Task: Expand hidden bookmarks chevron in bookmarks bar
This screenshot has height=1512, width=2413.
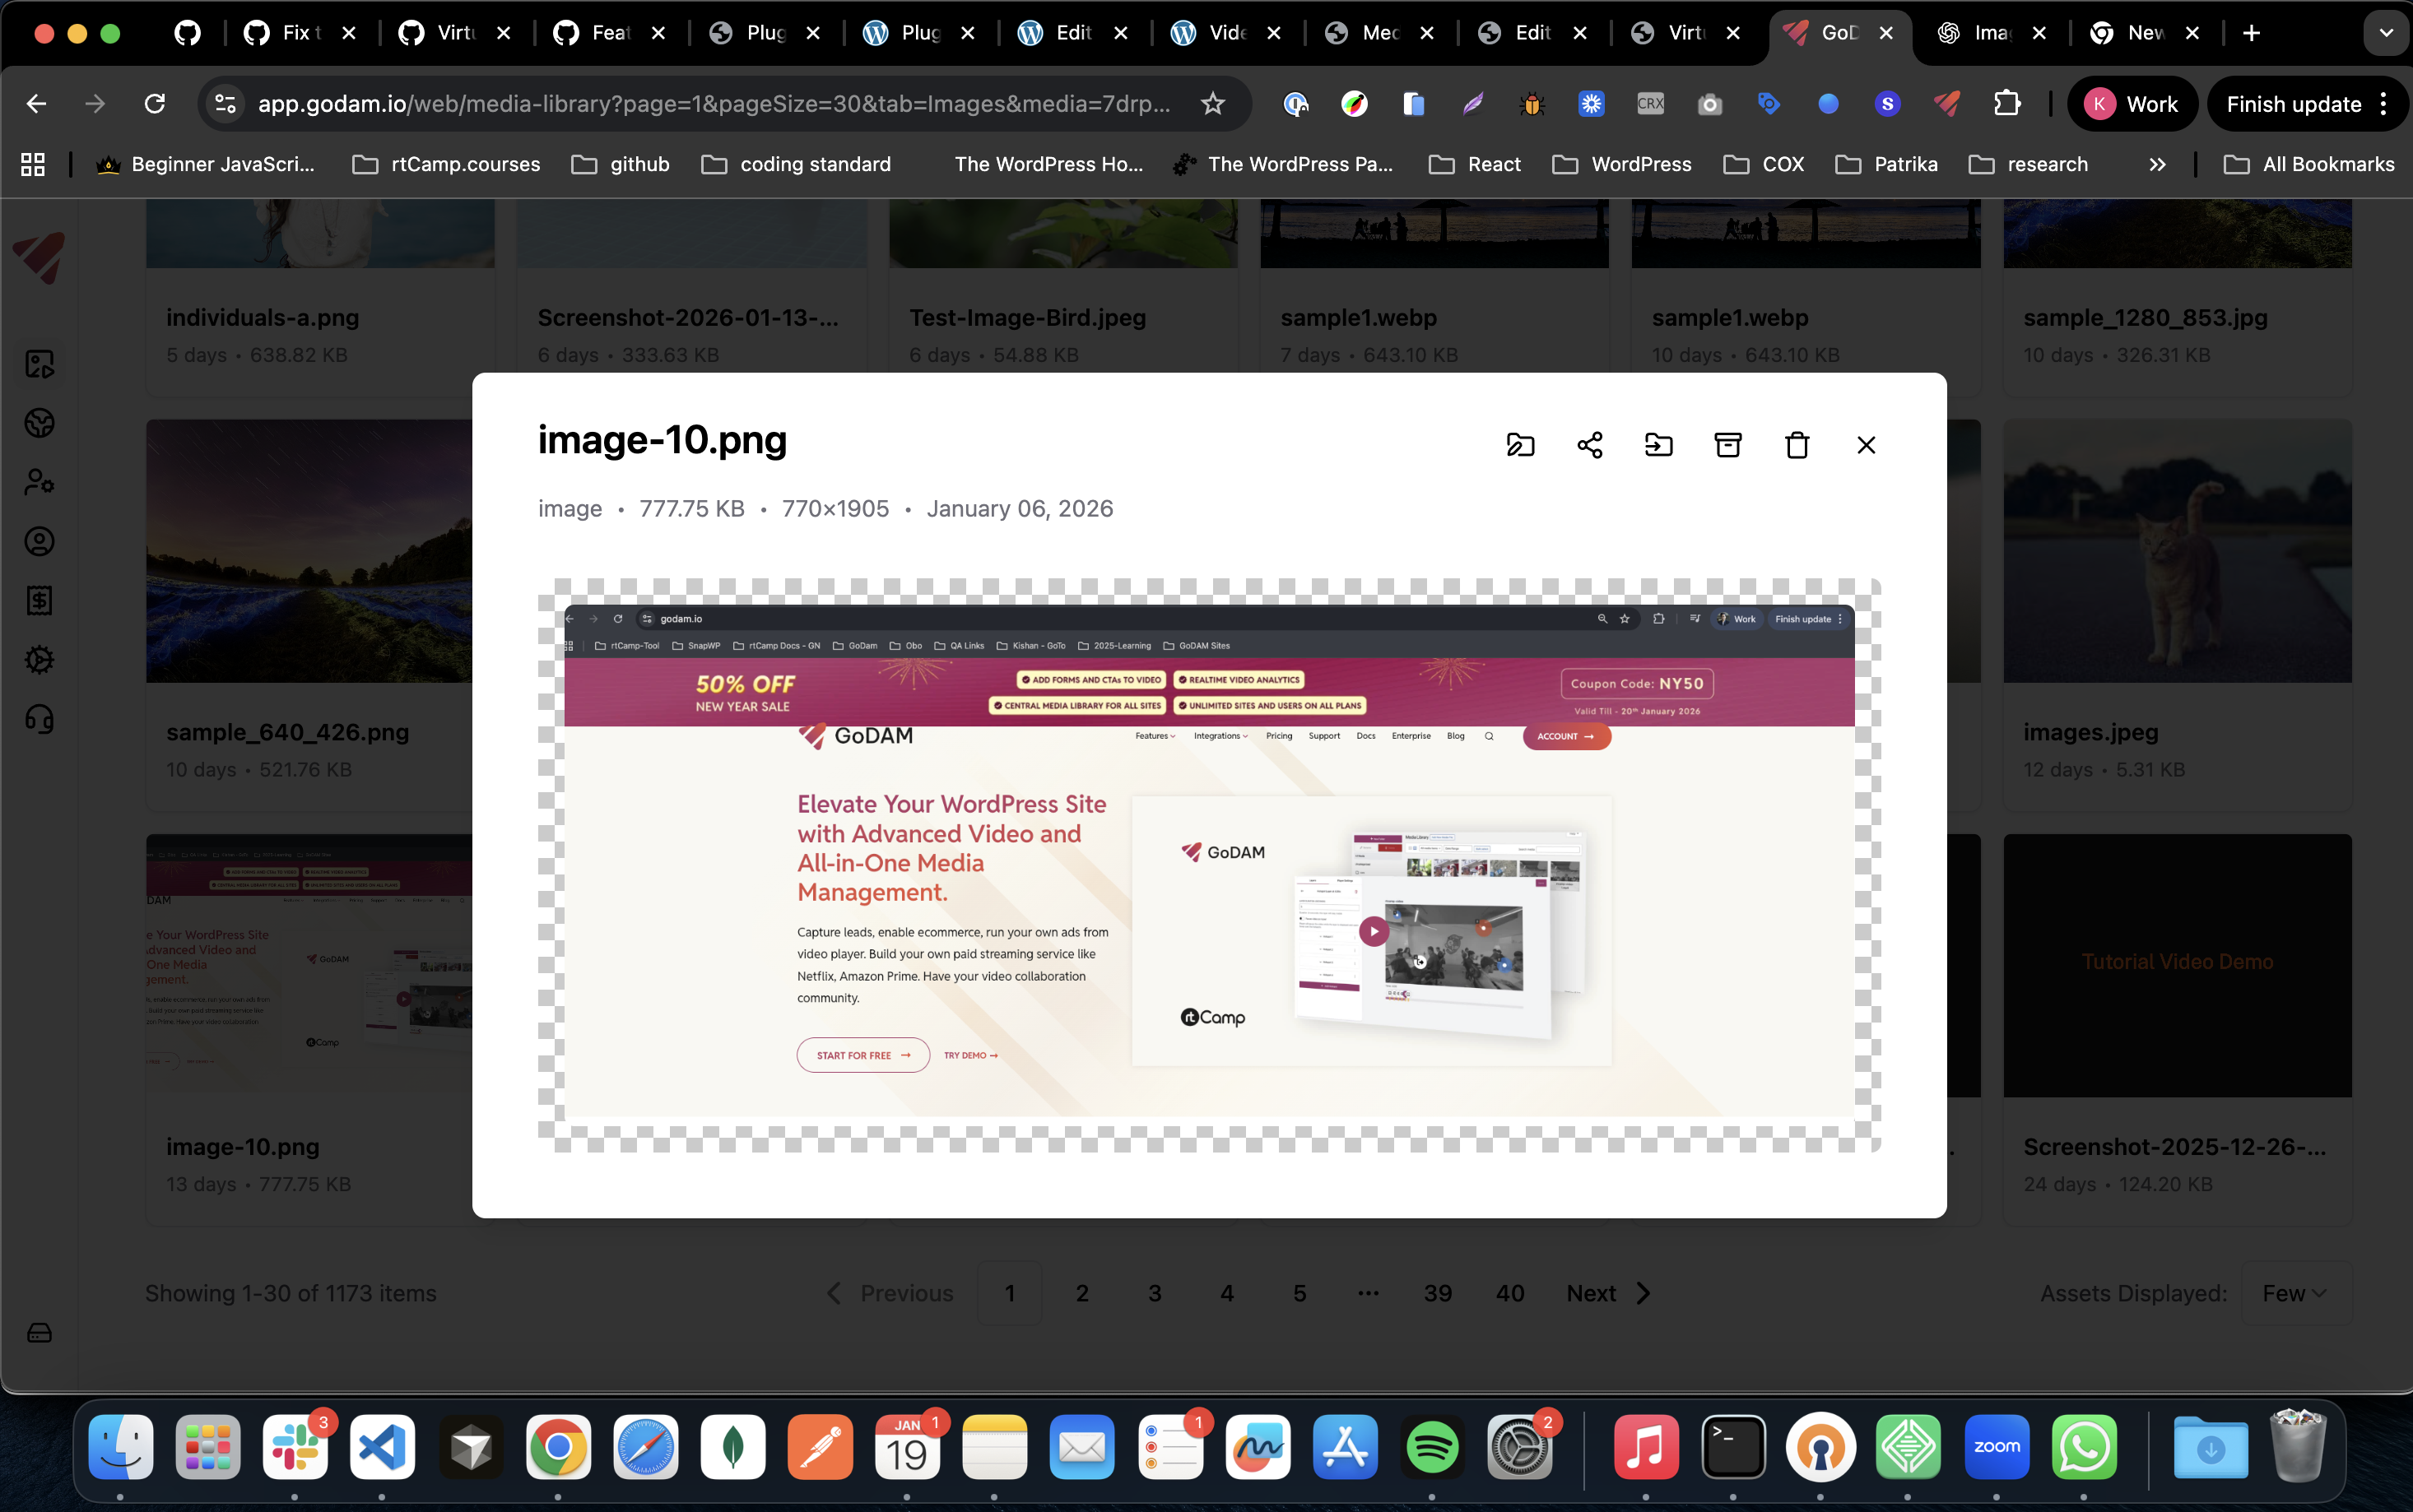Action: pyautogui.click(x=2157, y=164)
